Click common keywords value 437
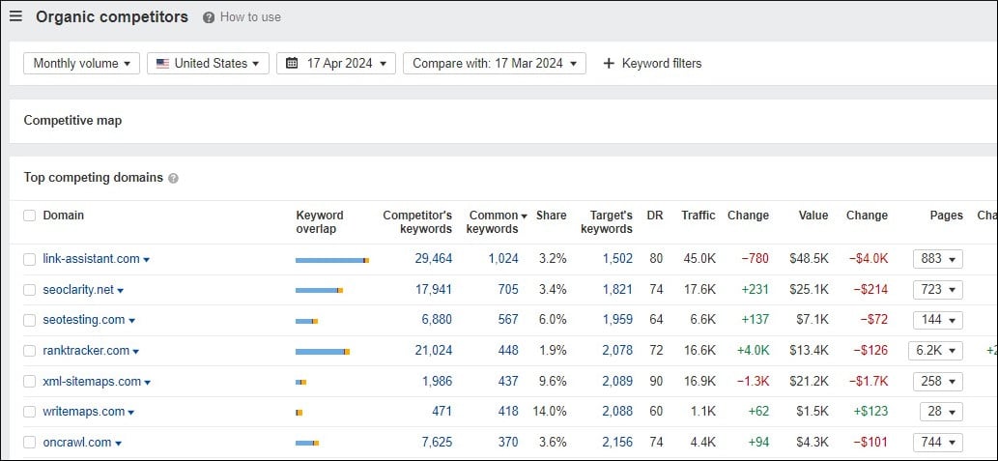 click(508, 382)
